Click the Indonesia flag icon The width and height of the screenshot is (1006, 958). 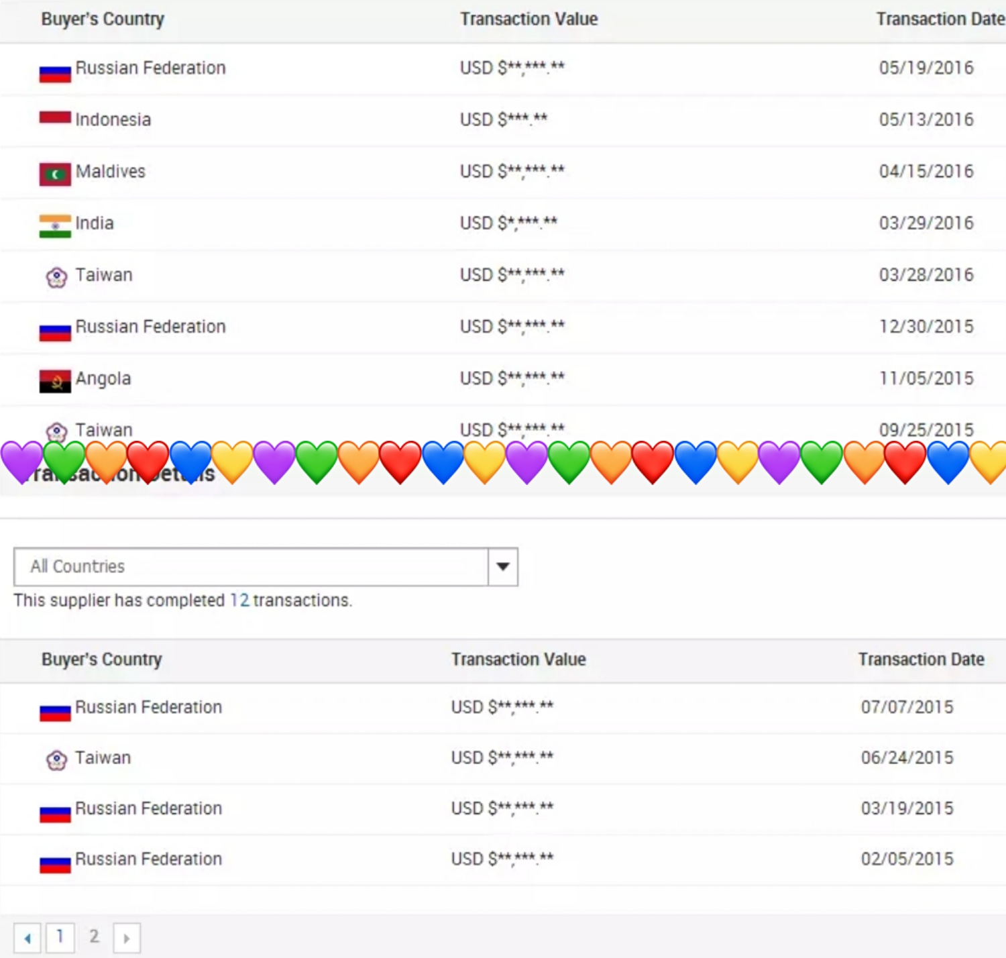55,119
